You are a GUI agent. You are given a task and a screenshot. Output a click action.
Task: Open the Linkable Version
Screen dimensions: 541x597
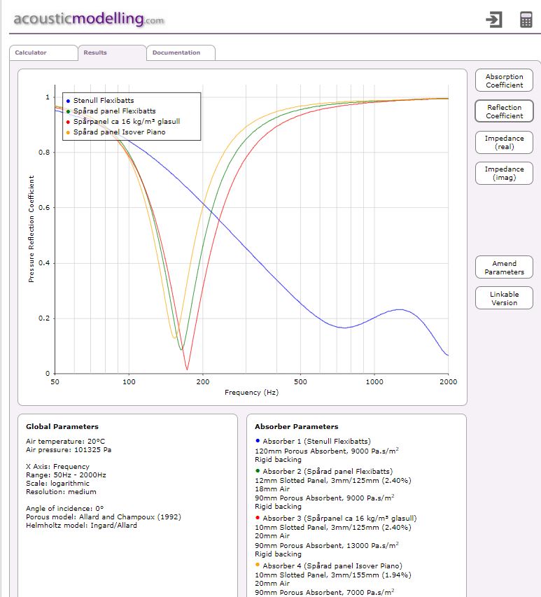coord(504,298)
